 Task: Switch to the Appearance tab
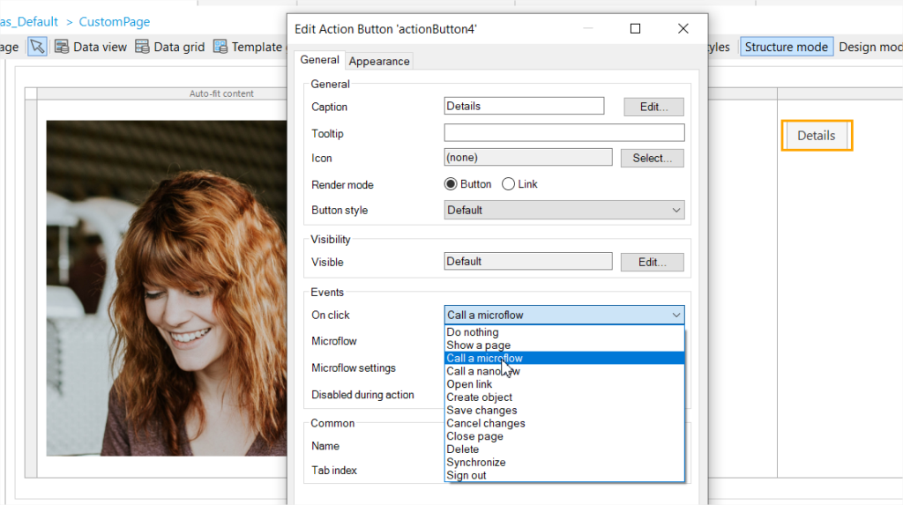point(379,61)
